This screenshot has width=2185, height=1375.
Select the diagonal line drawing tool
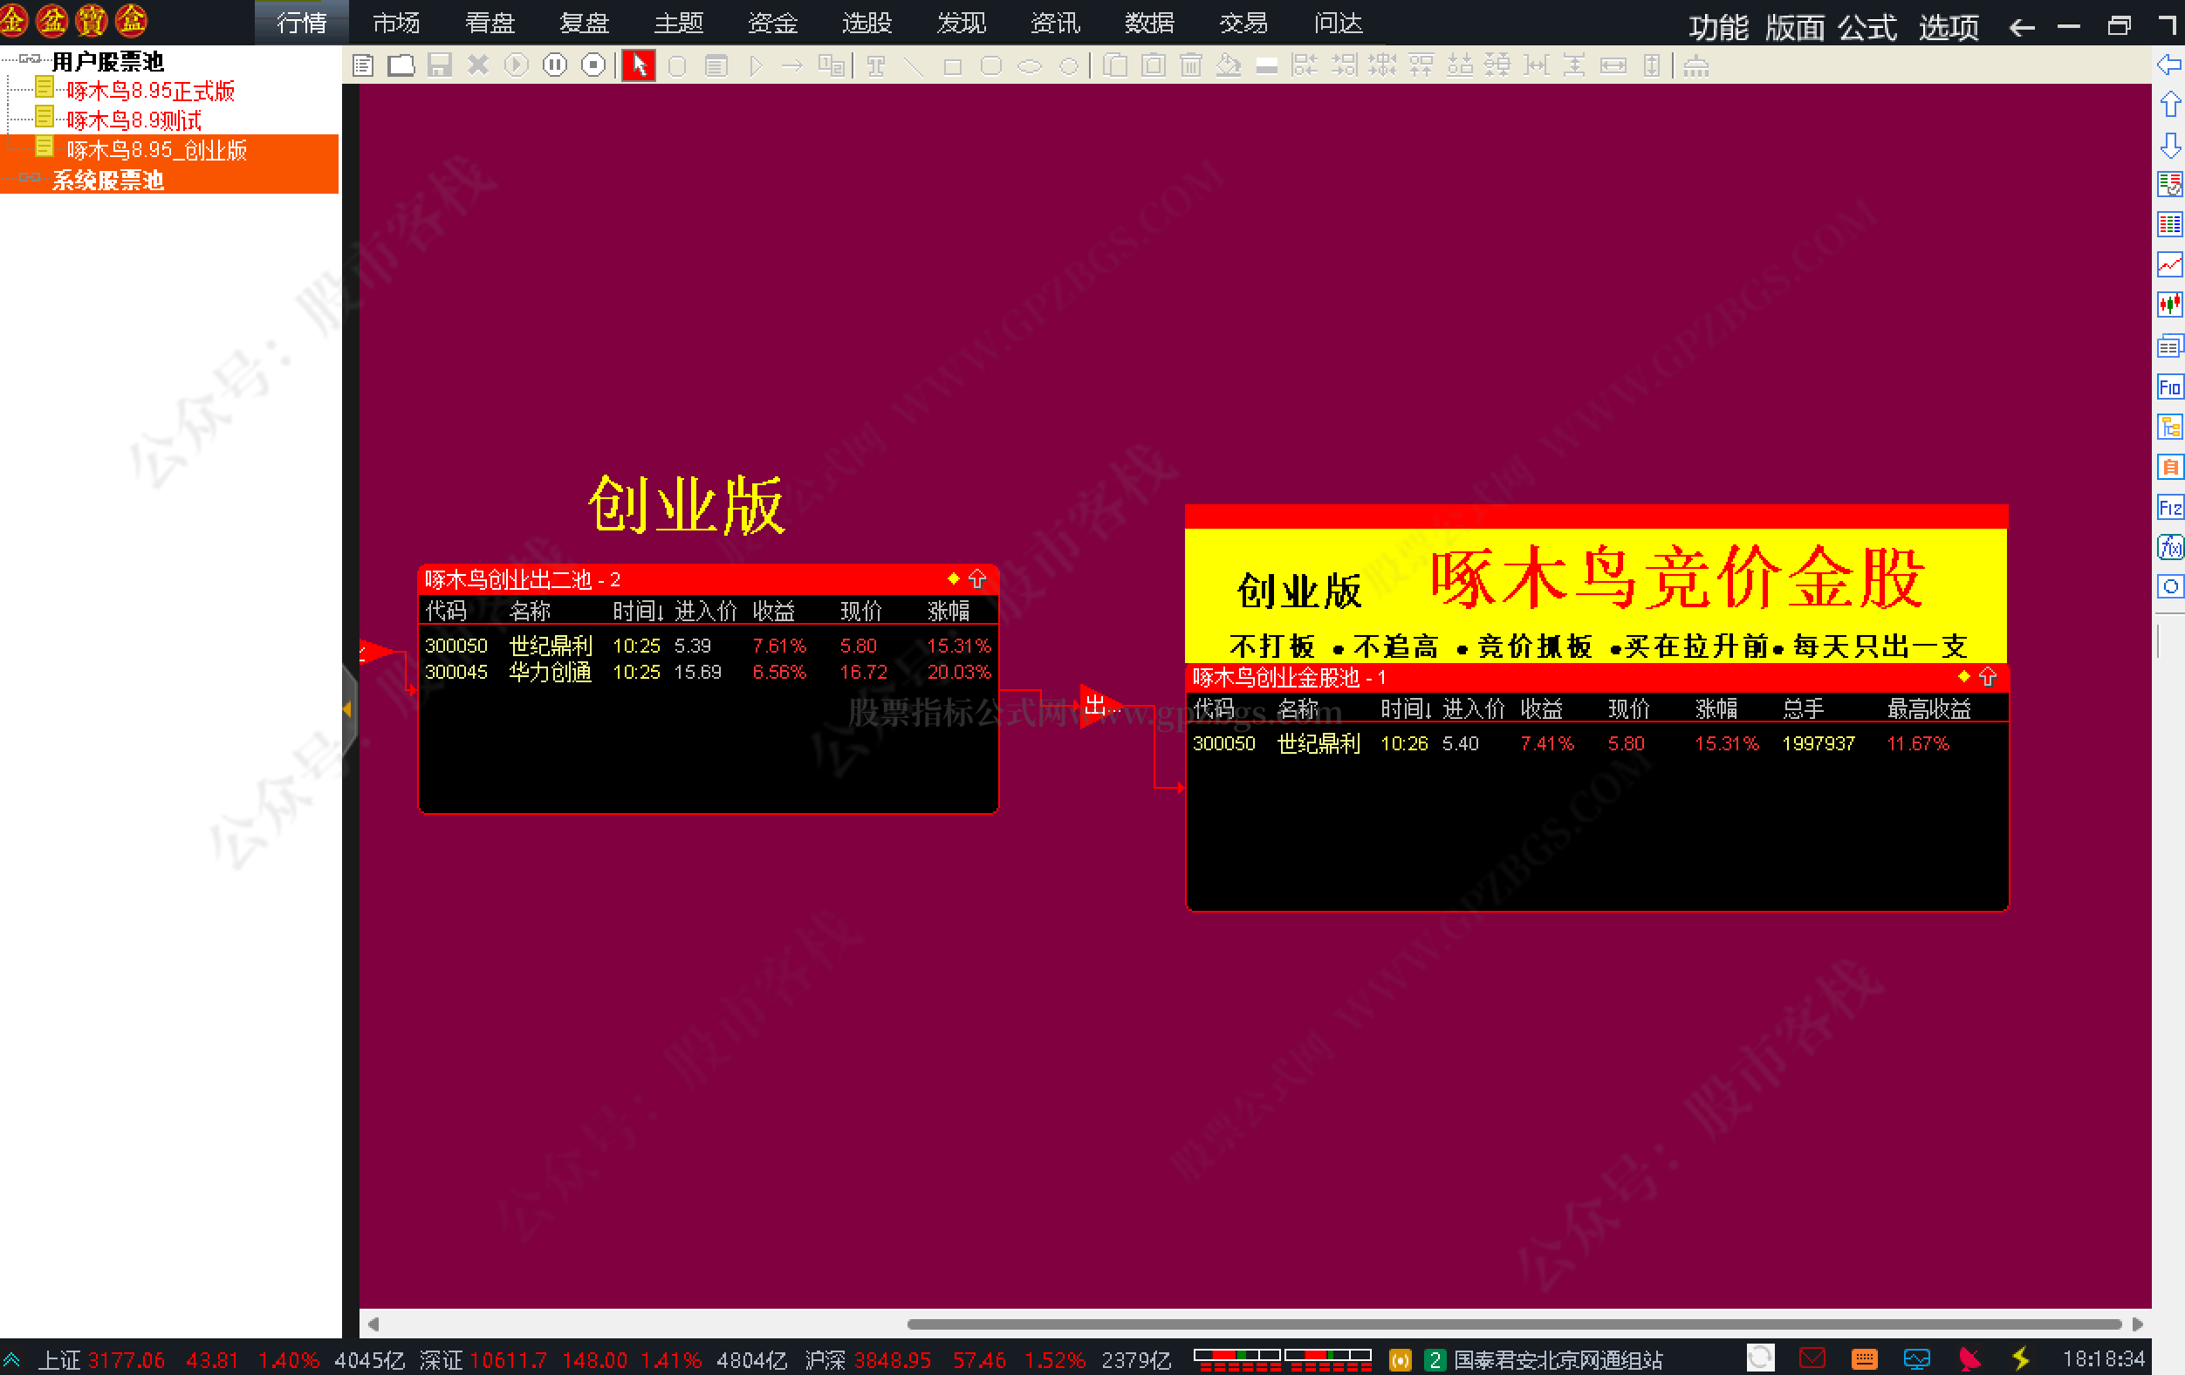(x=914, y=65)
